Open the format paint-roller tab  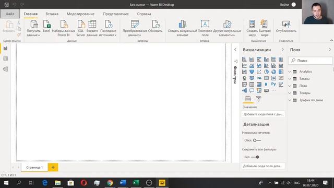(259, 99)
